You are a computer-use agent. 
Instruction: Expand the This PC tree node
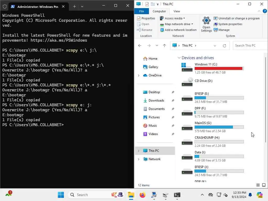pos(139,151)
